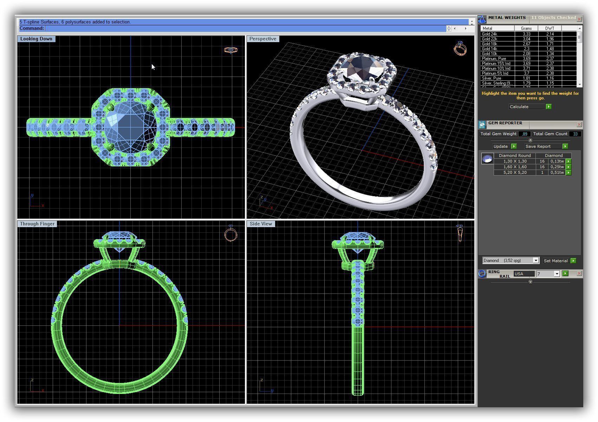
Task: Close the Metal Weights panel
Action: click(579, 19)
